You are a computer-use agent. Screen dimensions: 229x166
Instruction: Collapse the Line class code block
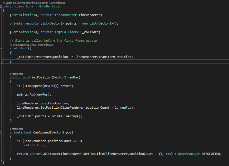pyautogui.click(x=1, y=6)
